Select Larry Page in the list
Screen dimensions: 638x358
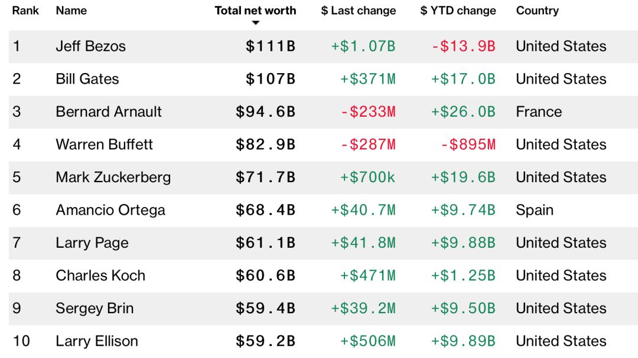[x=92, y=243]
